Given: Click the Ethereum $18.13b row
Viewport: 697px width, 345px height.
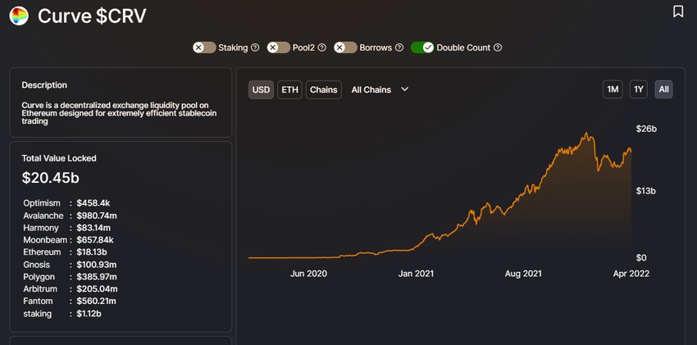Looking at the screenshot, I should (x=66, y=252).
